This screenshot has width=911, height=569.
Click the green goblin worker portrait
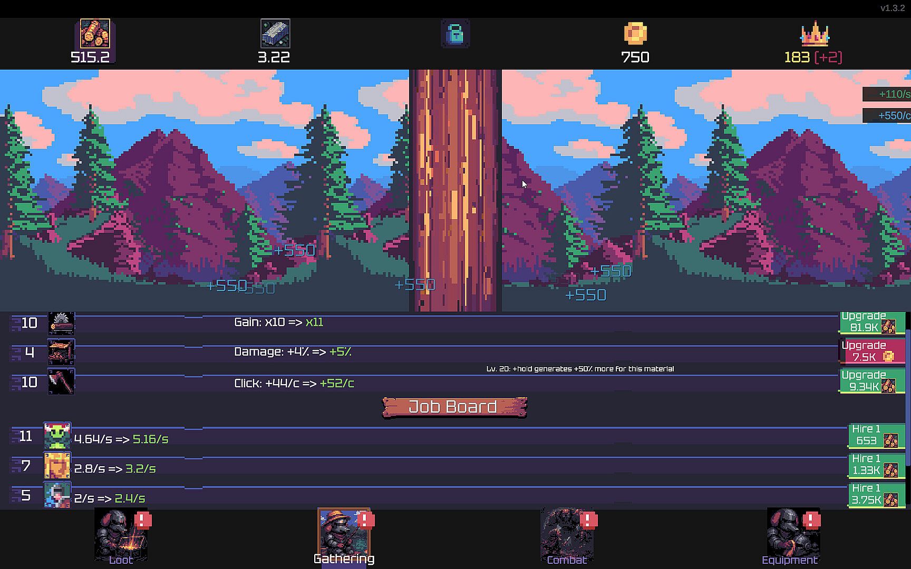[57, 436]
